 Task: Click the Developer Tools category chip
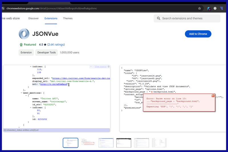pos(46,52)
